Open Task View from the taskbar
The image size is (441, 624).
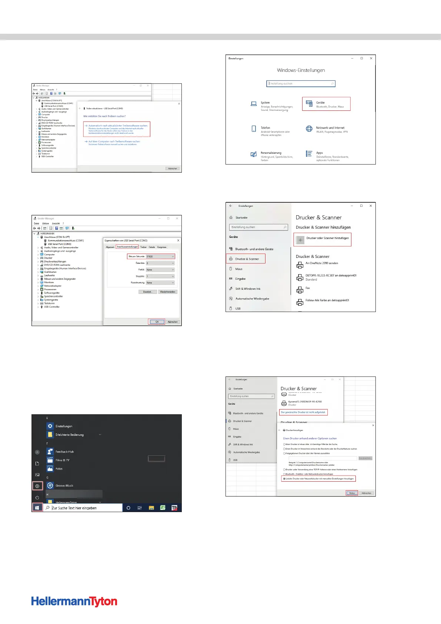tap(140, 508)
